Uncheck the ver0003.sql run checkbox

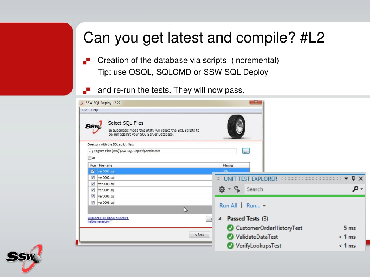pos(93,184)
